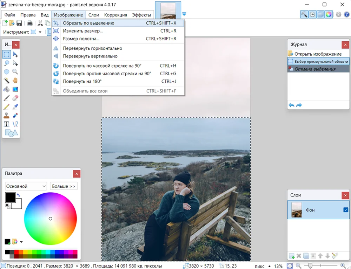Pick the Color Picker eyedropper tool

click(x=15, y=107)
